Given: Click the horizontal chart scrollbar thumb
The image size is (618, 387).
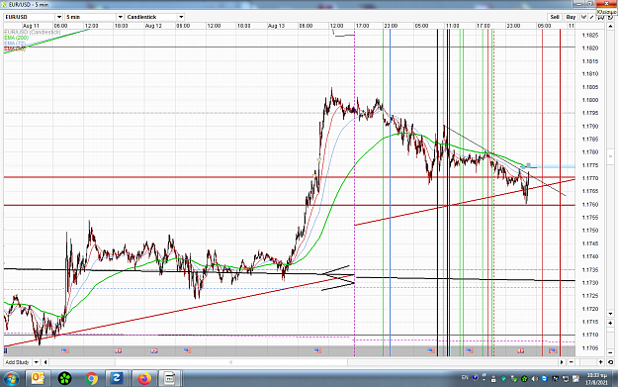Looking at the screenshot, I should (231, 362).
